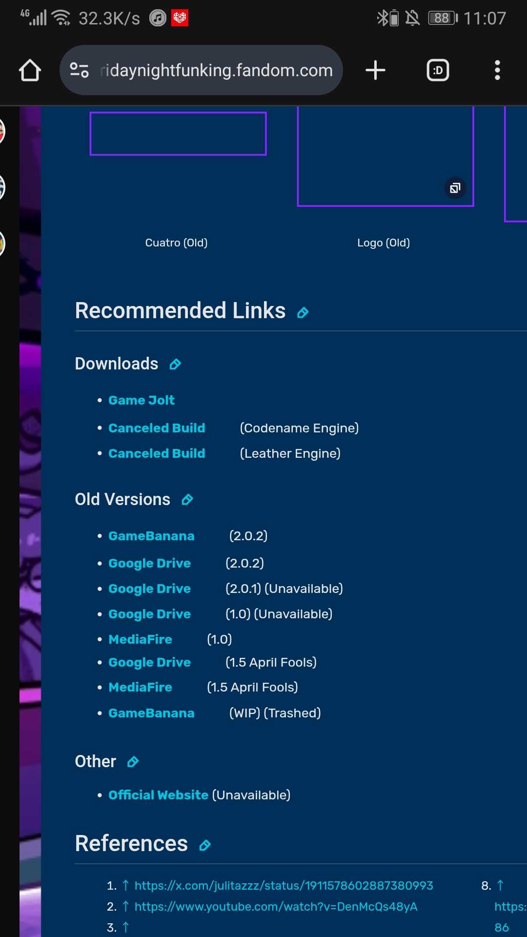Open the tab switcher button
Screen dimensions: 527x937
click(x=438, y=70)
